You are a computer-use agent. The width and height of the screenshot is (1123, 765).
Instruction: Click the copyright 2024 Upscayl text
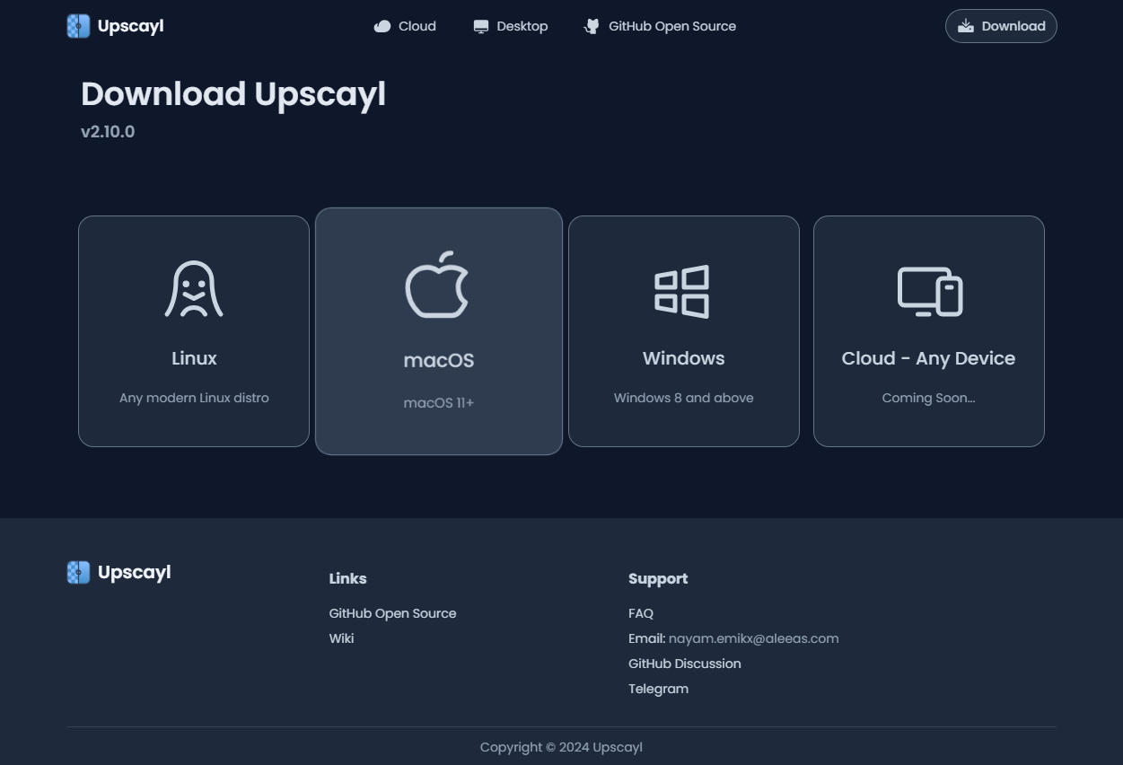click(x=561, y=747)
